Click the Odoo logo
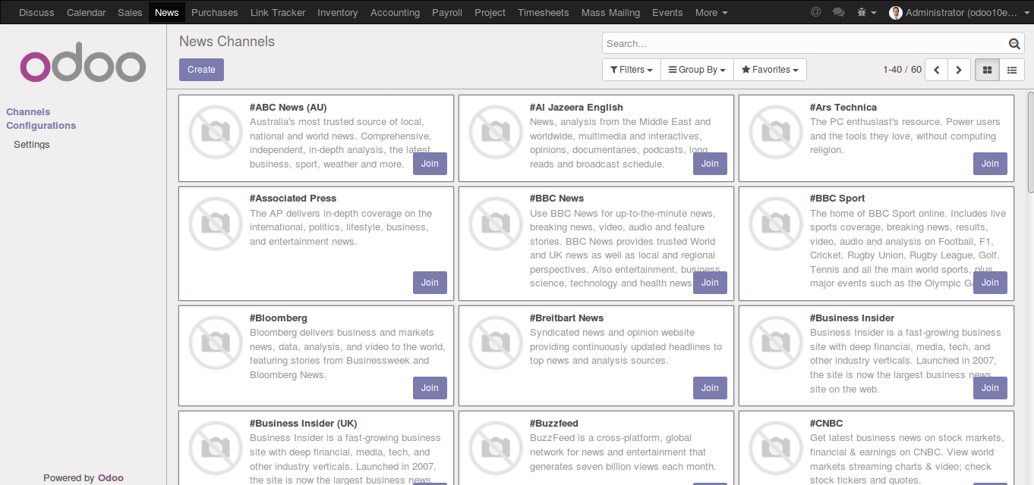This screenshot has width=1034, height=485. (x=83, y=65)
